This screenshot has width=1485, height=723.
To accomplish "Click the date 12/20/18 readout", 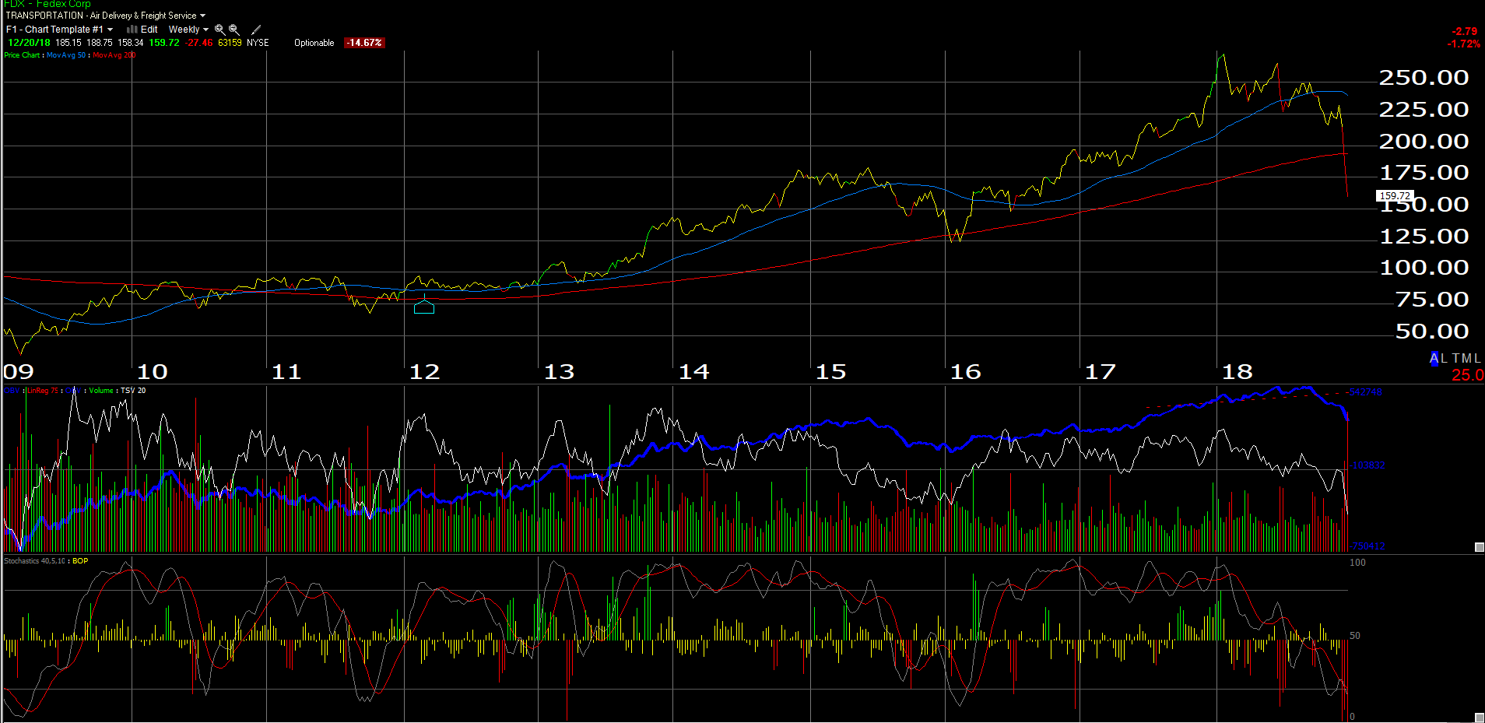I will 29,43.
